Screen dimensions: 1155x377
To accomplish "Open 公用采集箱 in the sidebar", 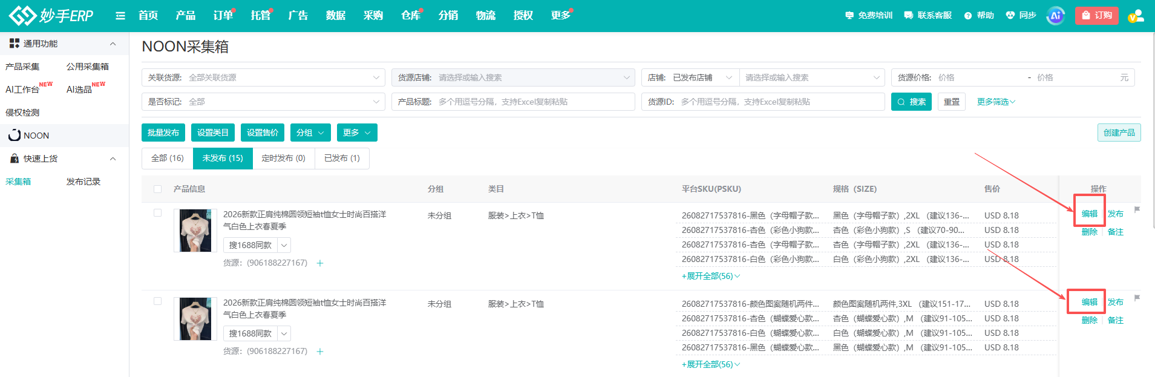I will click(88, 67).
